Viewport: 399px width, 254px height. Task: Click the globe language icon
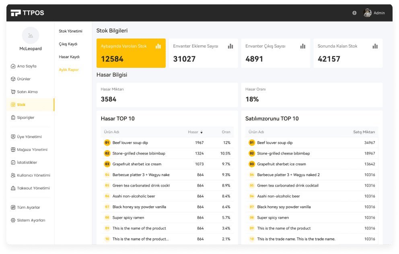click(x=354, y=13)
